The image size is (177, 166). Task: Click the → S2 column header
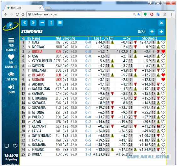pyautogui.click(x=127, y=38)
